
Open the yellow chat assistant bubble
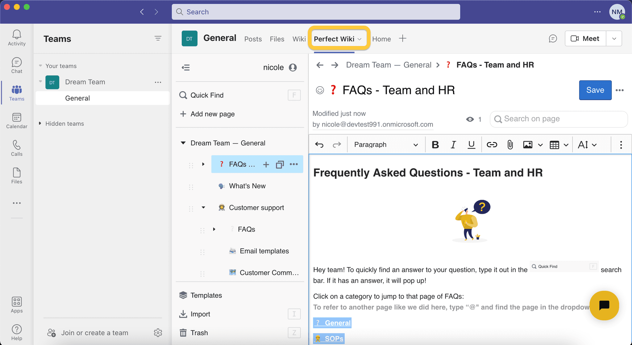click(605, 306)
